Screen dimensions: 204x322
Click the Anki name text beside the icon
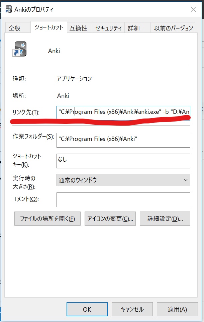tap(54, 51)
